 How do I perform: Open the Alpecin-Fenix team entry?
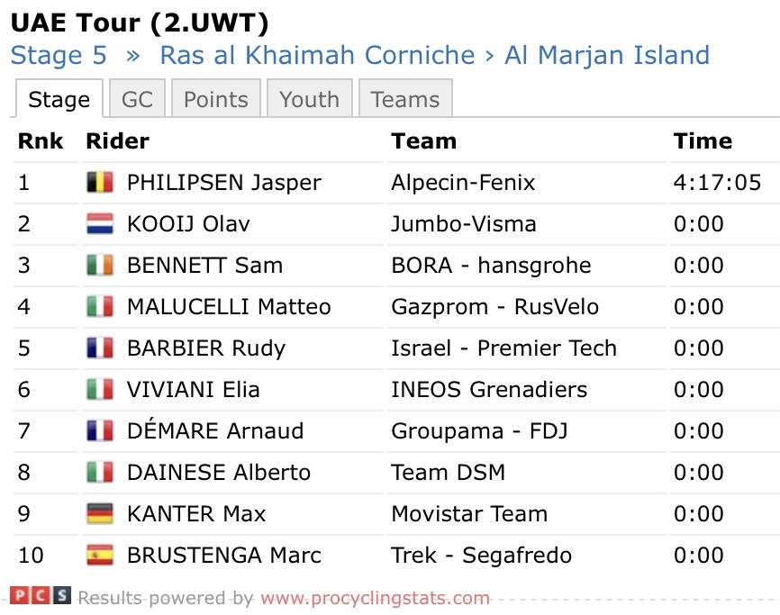click(463, 183)
